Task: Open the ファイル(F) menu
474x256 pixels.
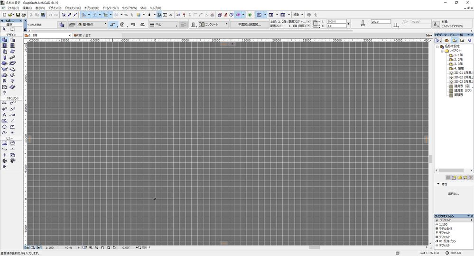Action: click(x=13, y=8)
